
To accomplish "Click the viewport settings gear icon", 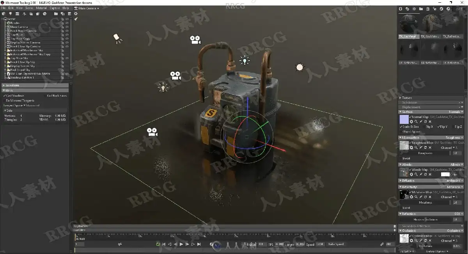I will point(76,13).
